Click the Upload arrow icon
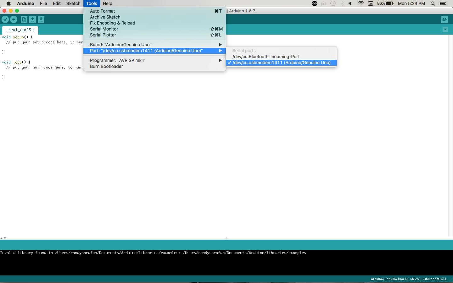The image size is (453, 283). 14,19
